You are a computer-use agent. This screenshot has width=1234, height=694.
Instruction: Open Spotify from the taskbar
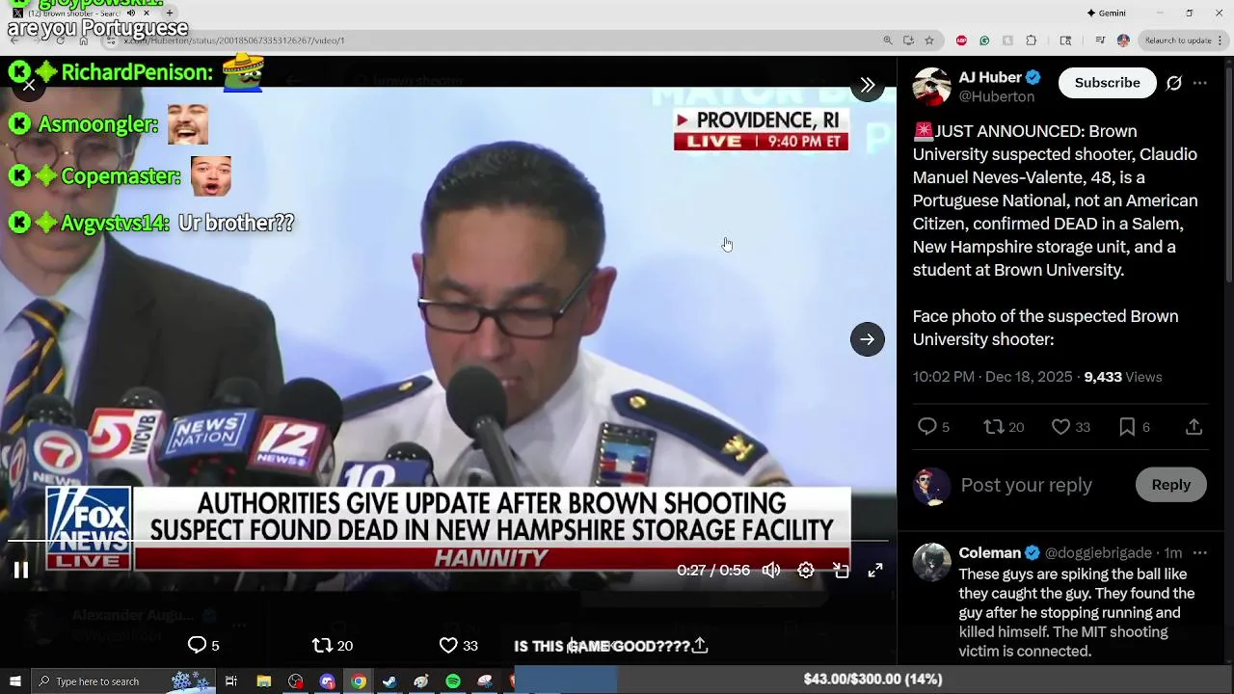pos(453,681)
